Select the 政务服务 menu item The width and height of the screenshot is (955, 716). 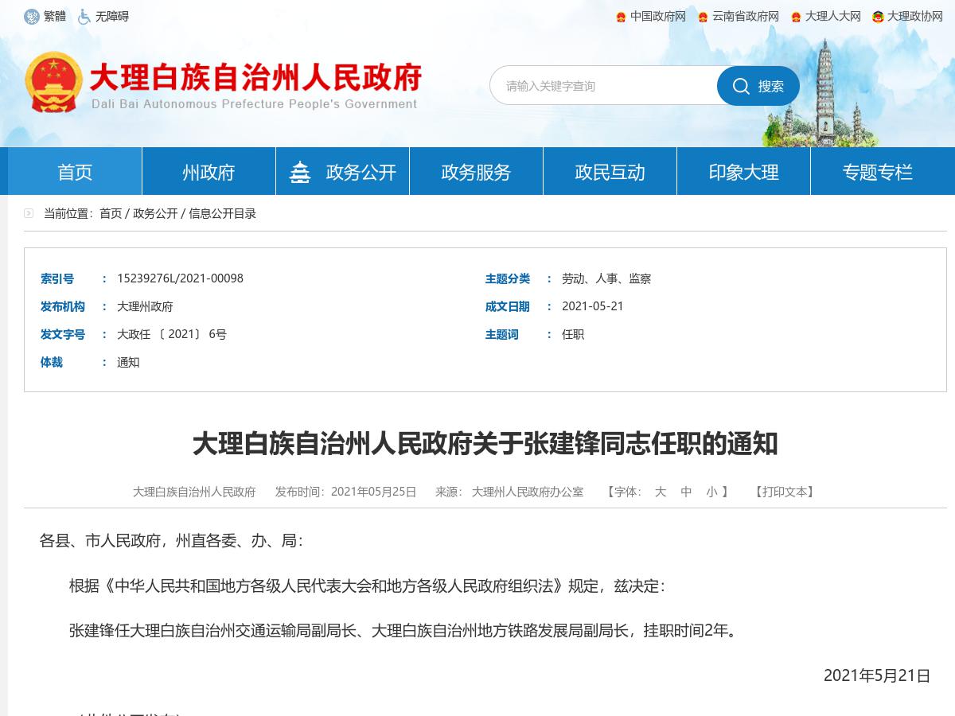point(475,170)
